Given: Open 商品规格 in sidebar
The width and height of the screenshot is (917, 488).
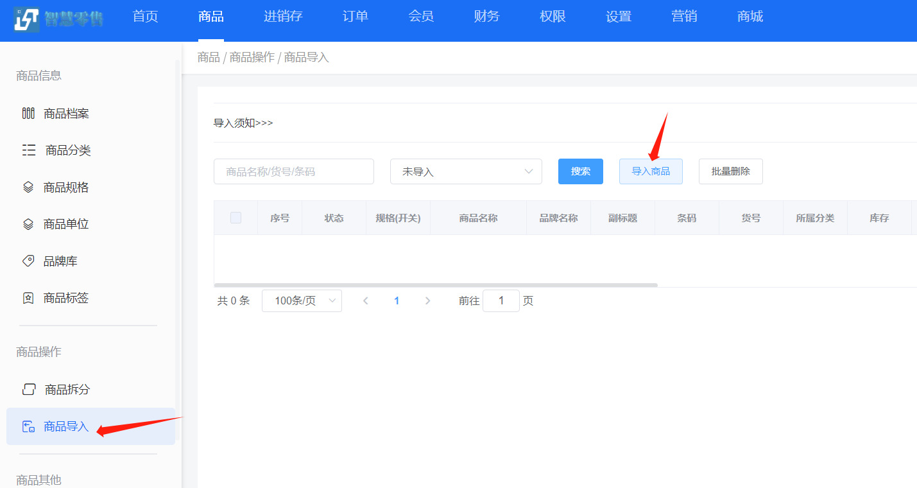Looking at the screenshot, I should 90,187.
